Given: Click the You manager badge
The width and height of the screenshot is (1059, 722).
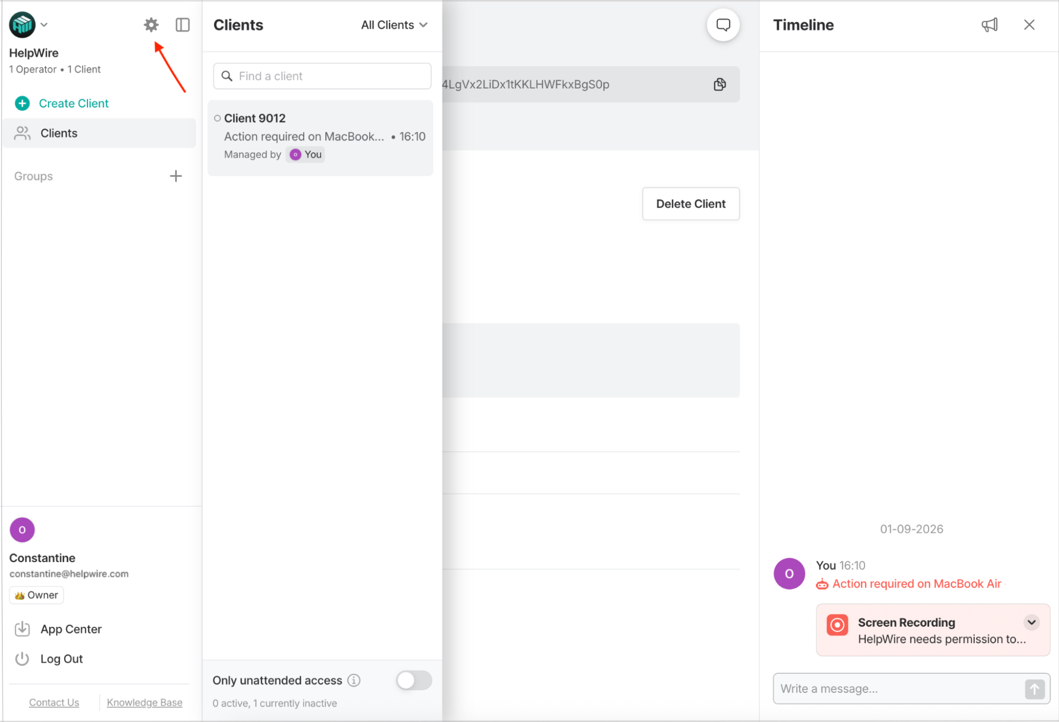Looking at the screenshot, I should tap(306, 155).
